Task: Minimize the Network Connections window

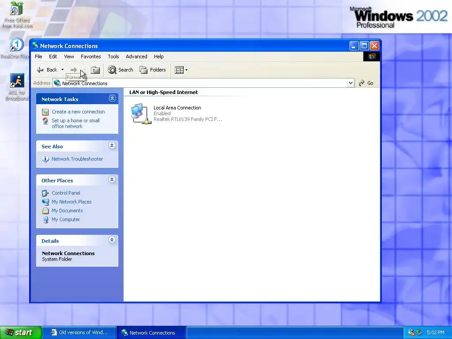Action: [x=354, y=45]
